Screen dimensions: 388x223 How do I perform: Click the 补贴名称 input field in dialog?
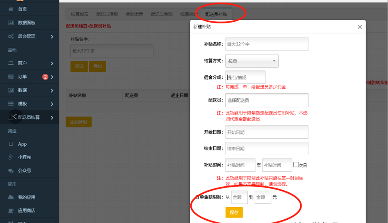[267, 44]
